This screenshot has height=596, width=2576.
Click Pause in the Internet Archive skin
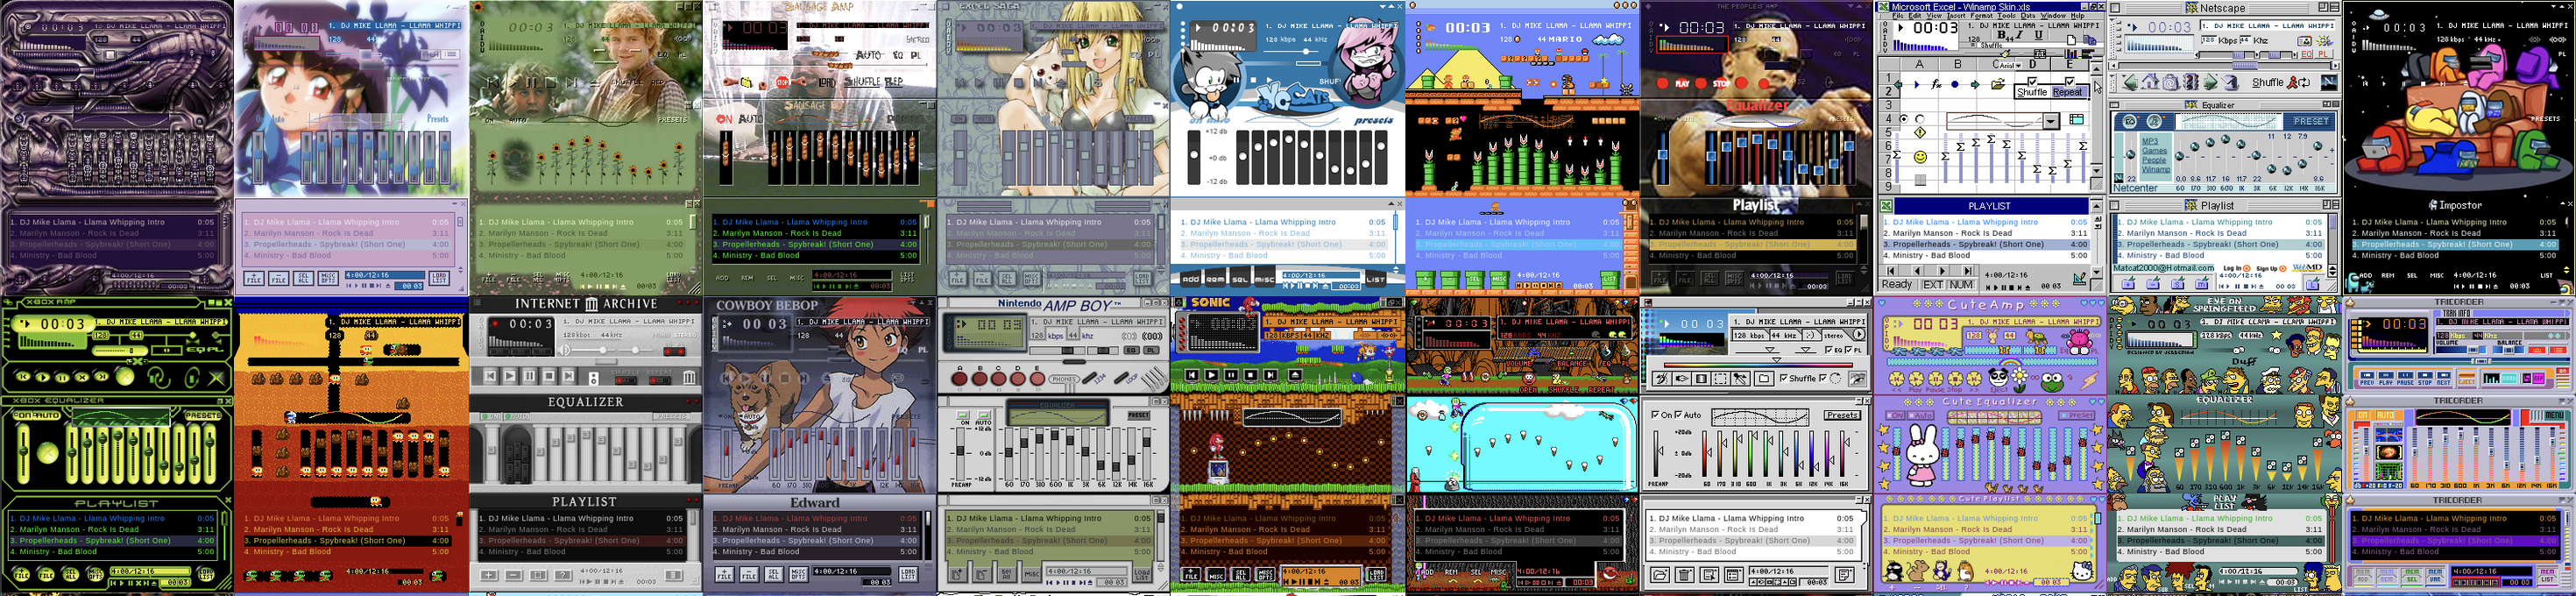click(529, 376)
